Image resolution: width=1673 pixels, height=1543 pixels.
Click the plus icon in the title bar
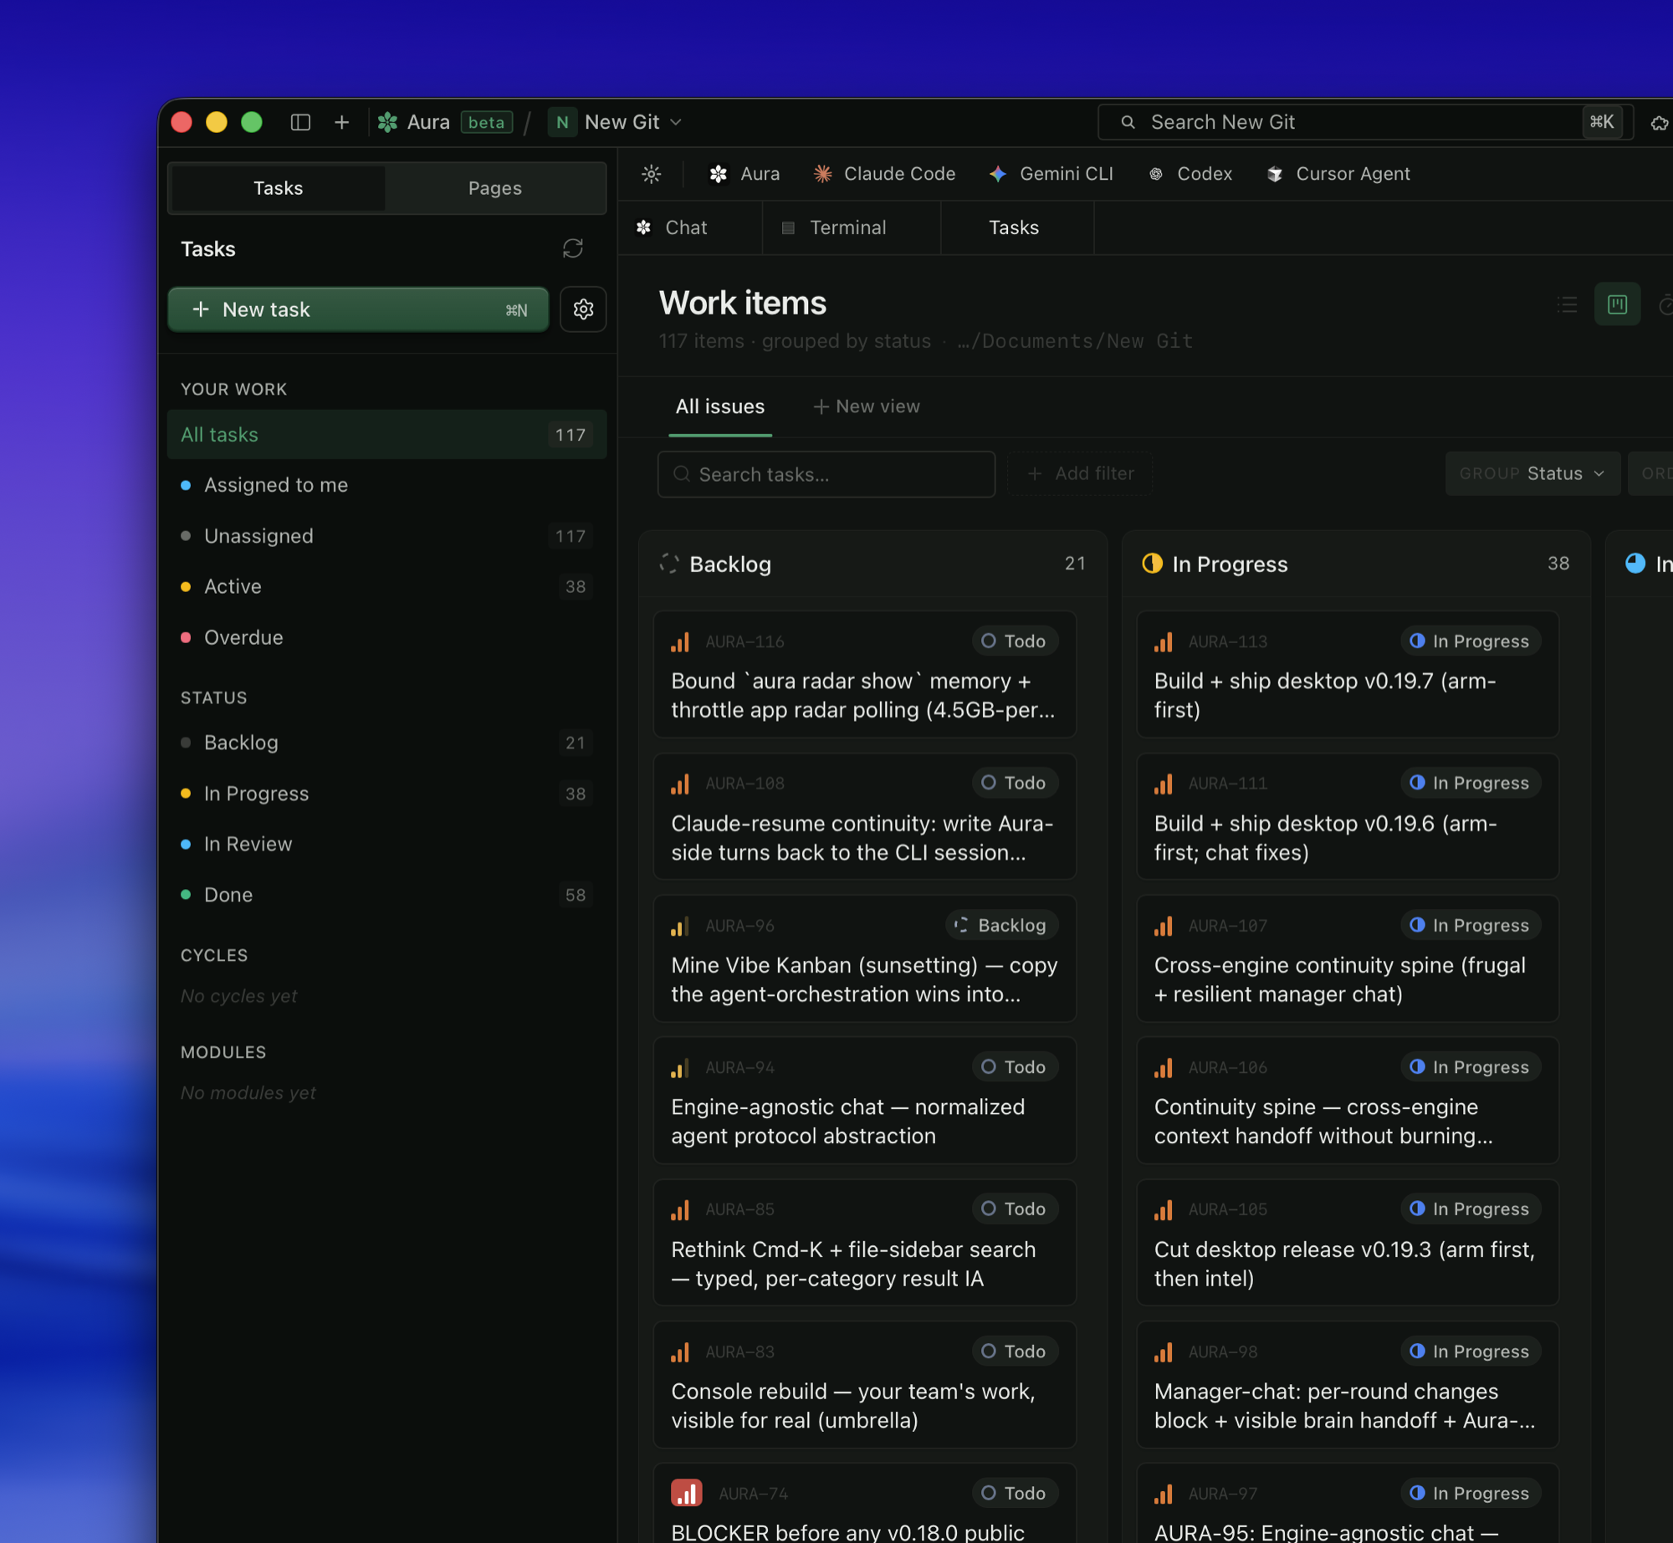[341, 122]
